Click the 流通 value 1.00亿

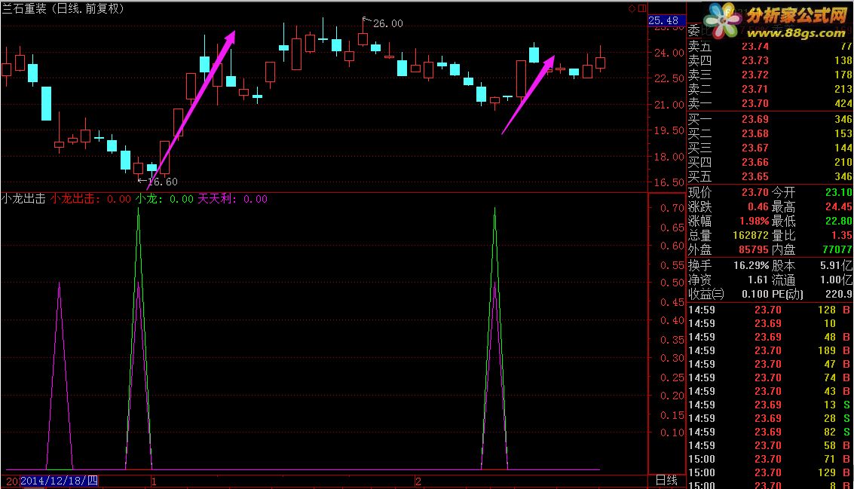(x=837, y=280)
